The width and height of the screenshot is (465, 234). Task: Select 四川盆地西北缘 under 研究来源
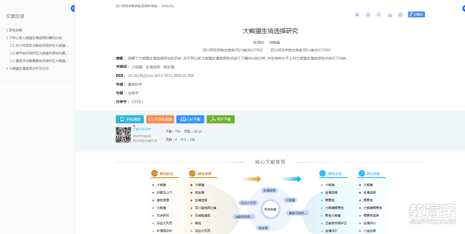point(205,208)
